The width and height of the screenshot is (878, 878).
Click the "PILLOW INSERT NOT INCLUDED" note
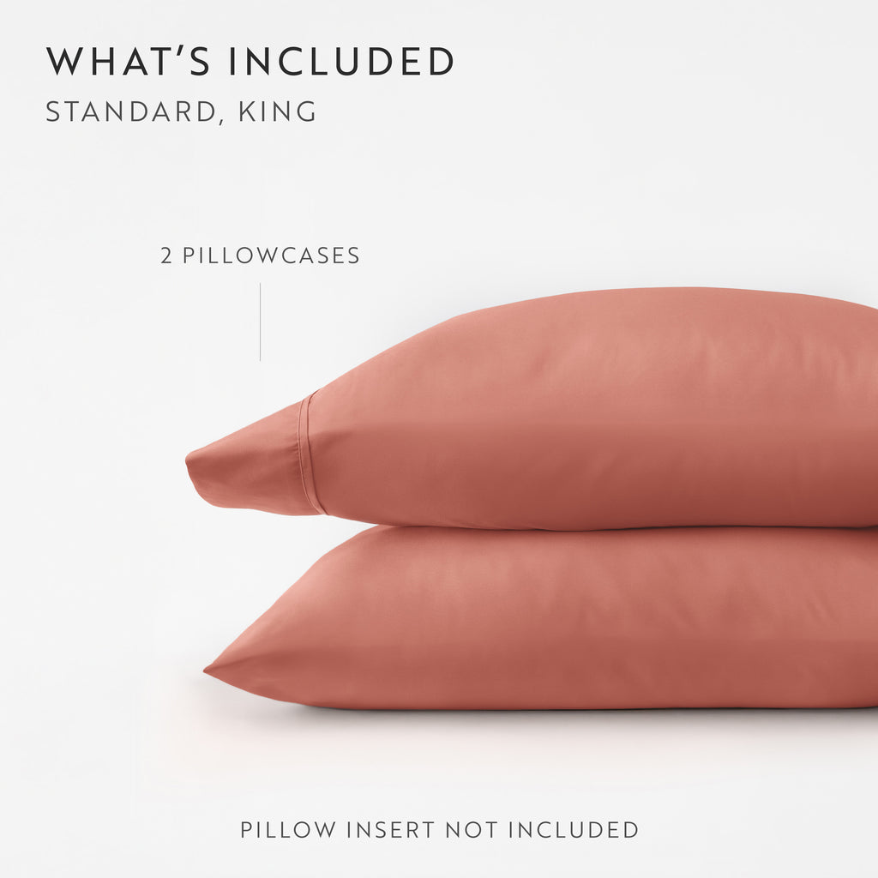coord(440,830)
